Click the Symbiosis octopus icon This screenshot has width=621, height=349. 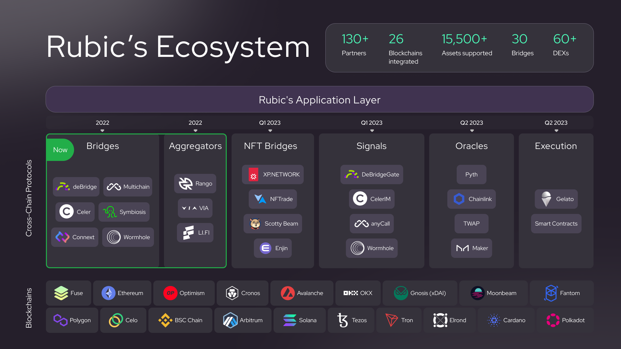click(x=110, y=212)
